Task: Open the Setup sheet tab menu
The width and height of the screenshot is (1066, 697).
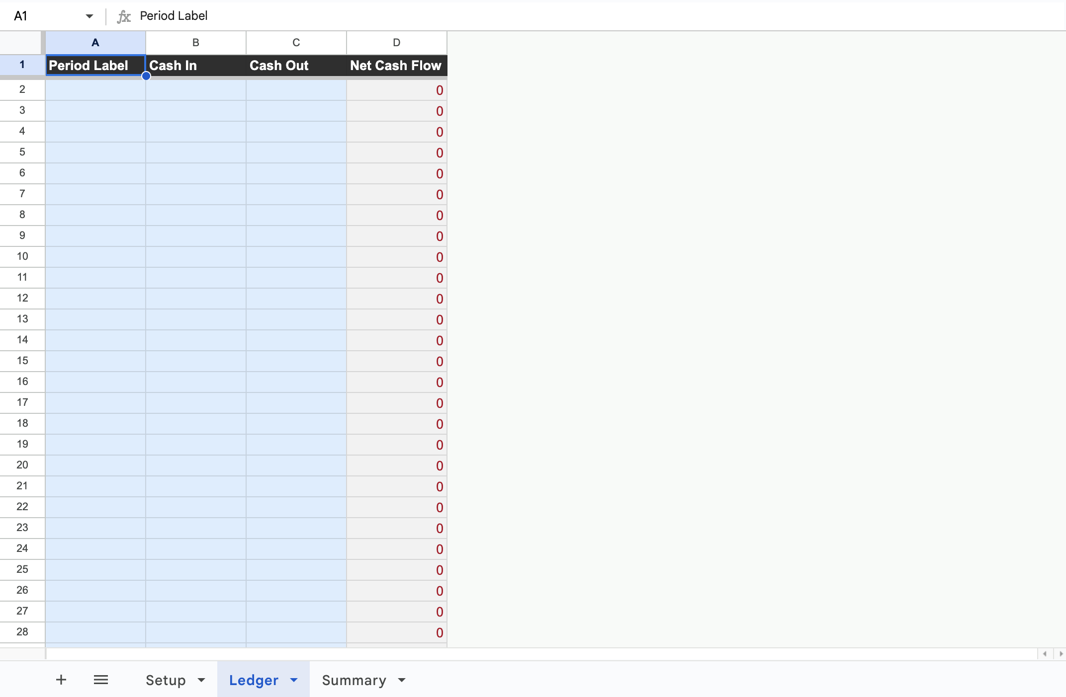Action: point(201,680)
